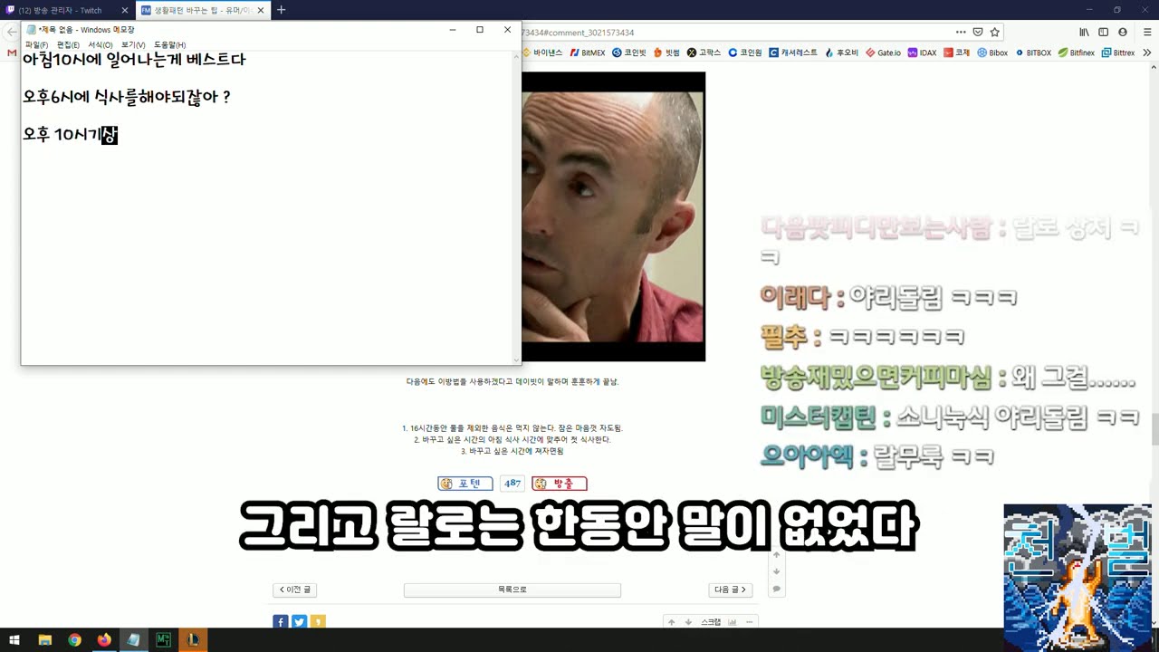Go to previous post with 이전 글
The image size is (1159, 652).
tap(294, 590)
